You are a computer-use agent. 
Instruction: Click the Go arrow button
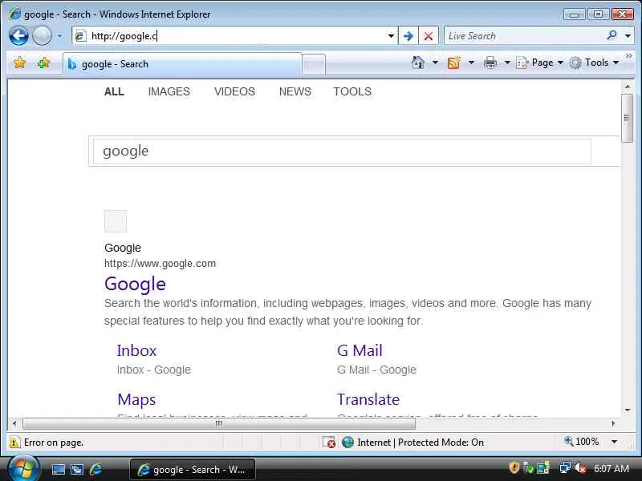click(408, 36)
